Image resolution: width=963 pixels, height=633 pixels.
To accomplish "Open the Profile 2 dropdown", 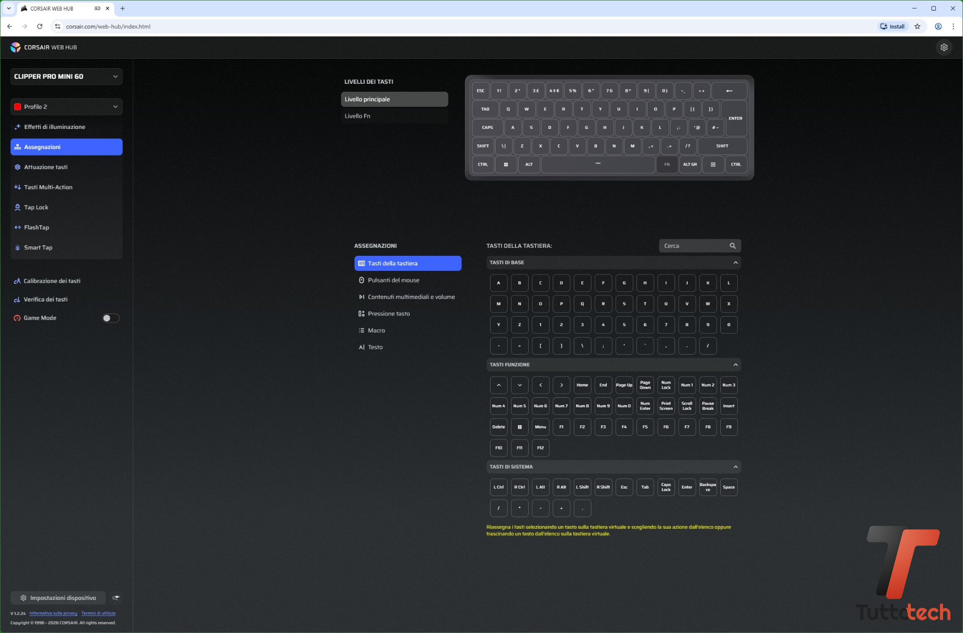I will 66,107.
